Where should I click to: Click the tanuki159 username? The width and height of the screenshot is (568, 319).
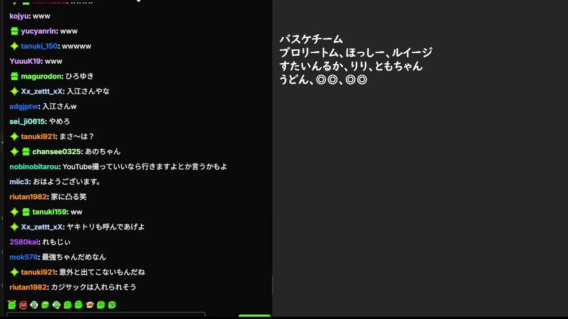50,212
